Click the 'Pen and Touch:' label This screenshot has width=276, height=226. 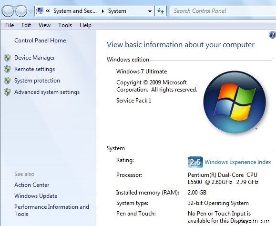click(x=136, y=214)
